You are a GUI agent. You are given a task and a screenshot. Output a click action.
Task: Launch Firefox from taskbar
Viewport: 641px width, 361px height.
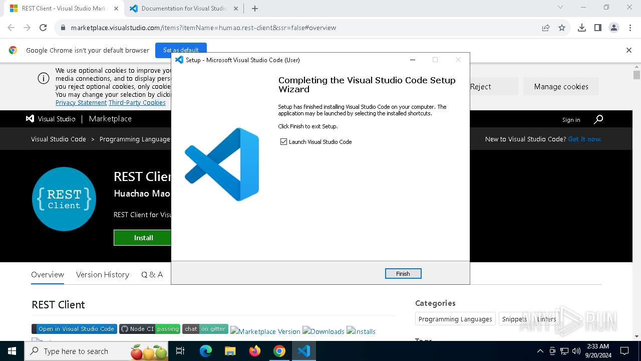pos(254,351)
